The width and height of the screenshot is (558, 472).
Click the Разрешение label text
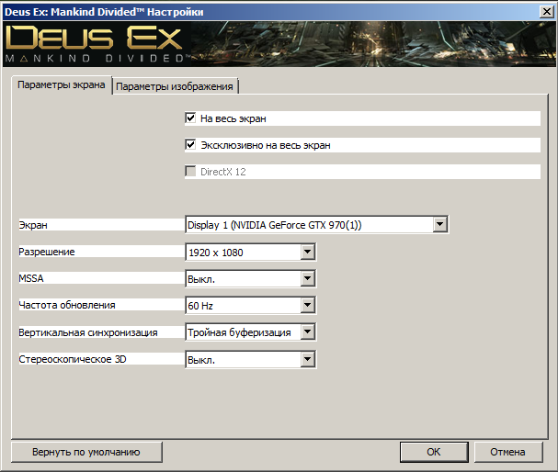[47, 252]
